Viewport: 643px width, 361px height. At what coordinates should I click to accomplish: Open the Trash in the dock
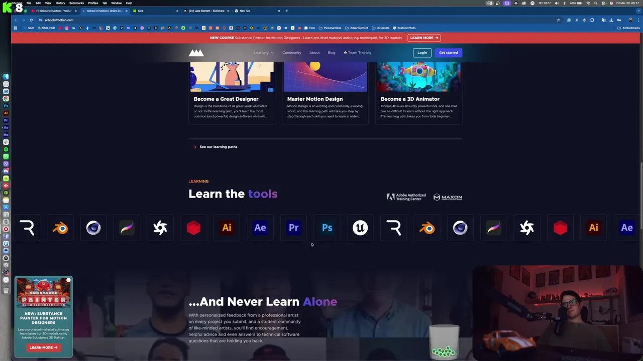6,290
